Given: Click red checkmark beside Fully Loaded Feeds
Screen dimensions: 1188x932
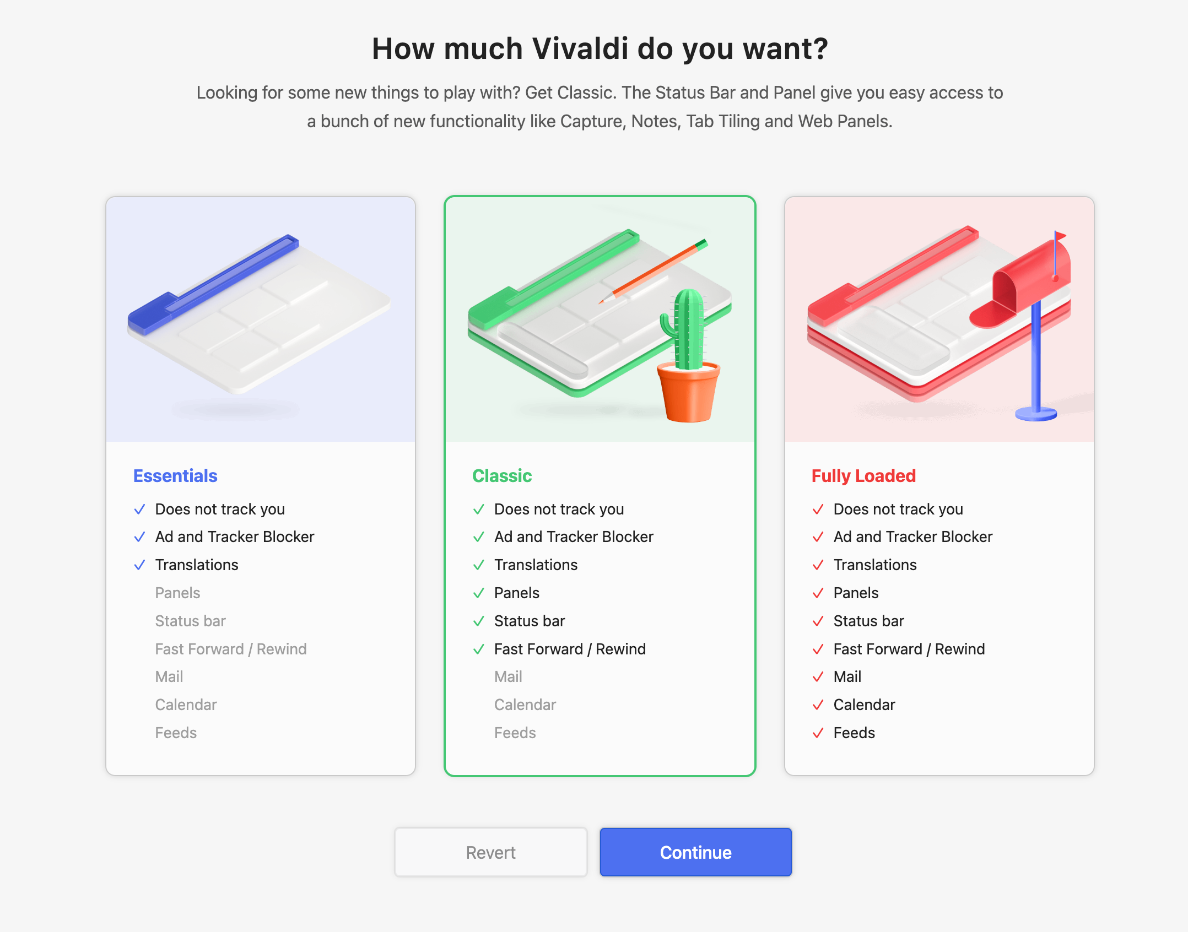Looking at the screenshot, I should point(818,733).
